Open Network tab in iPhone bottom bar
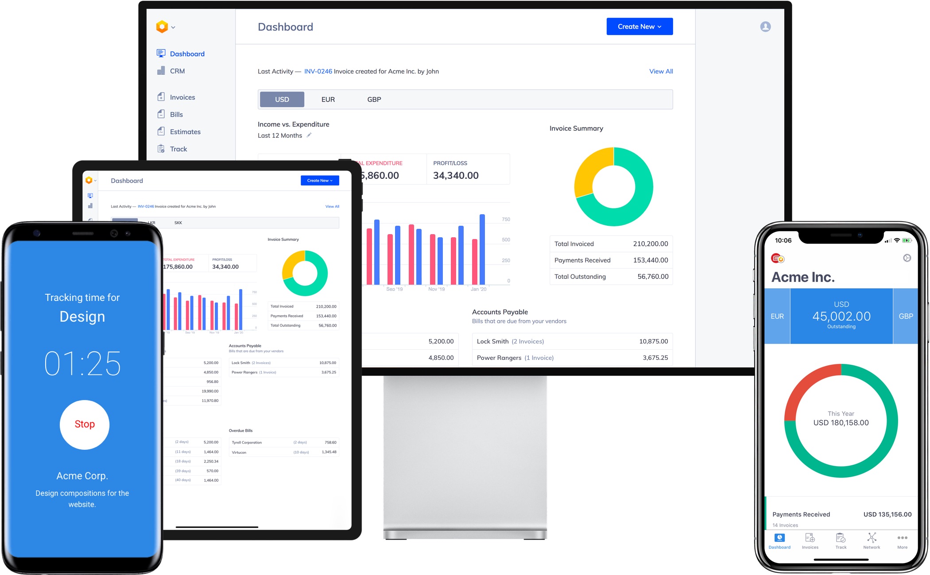Viewport: 930px width, 575px height. point(872,541)
